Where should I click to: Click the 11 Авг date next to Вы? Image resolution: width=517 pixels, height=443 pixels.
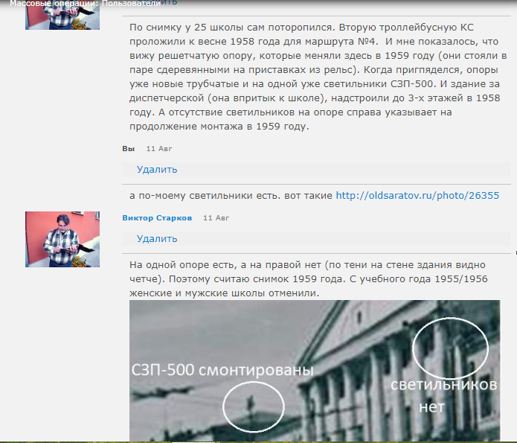click(x=159, y=148)
